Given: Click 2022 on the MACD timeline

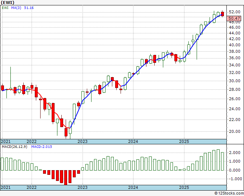Looking at the screenshot, I should click(32, 187).
